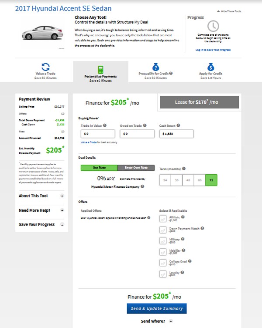Check the Mobility -$1,000 offer checkbox
Screen dimensions: 262x328
[163, 252]
